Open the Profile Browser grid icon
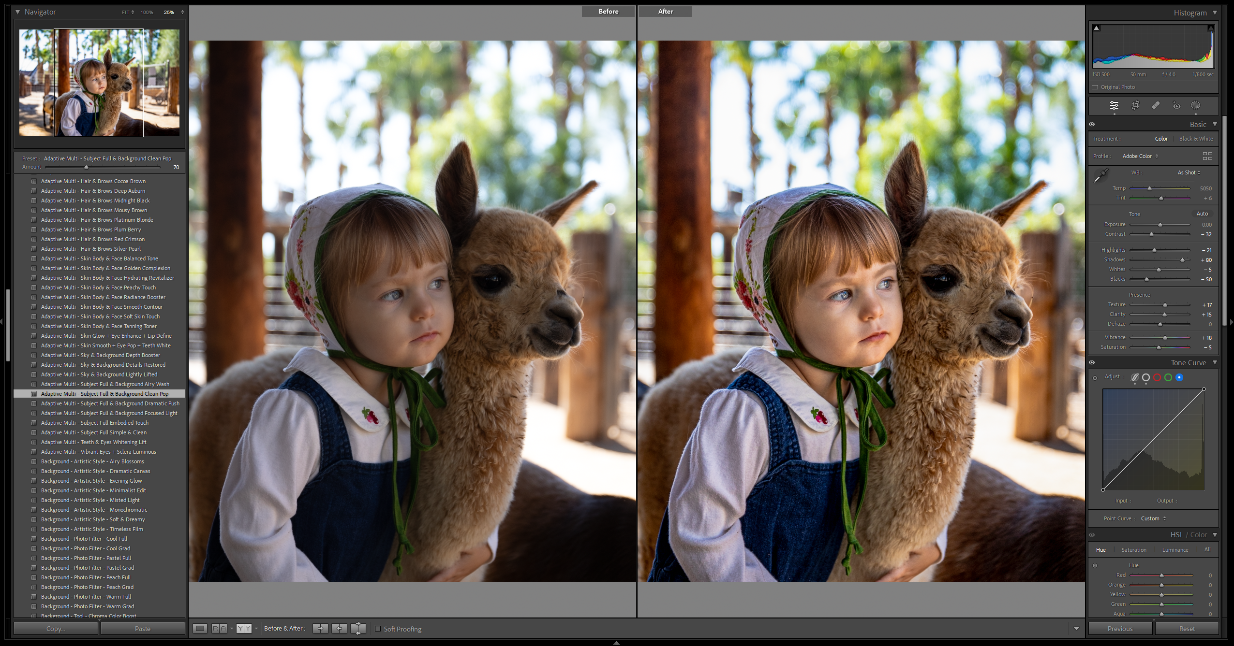This screenshot has height=646, width=1234. [1207, 156]
